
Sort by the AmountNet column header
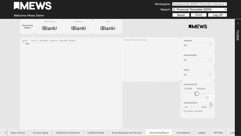(x=44, y=40)
